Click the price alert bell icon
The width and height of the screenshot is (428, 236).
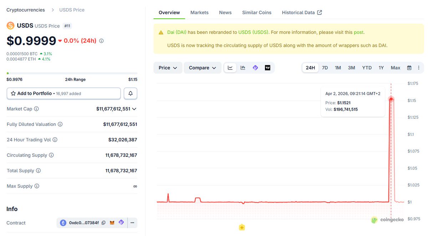pos(131,93)
